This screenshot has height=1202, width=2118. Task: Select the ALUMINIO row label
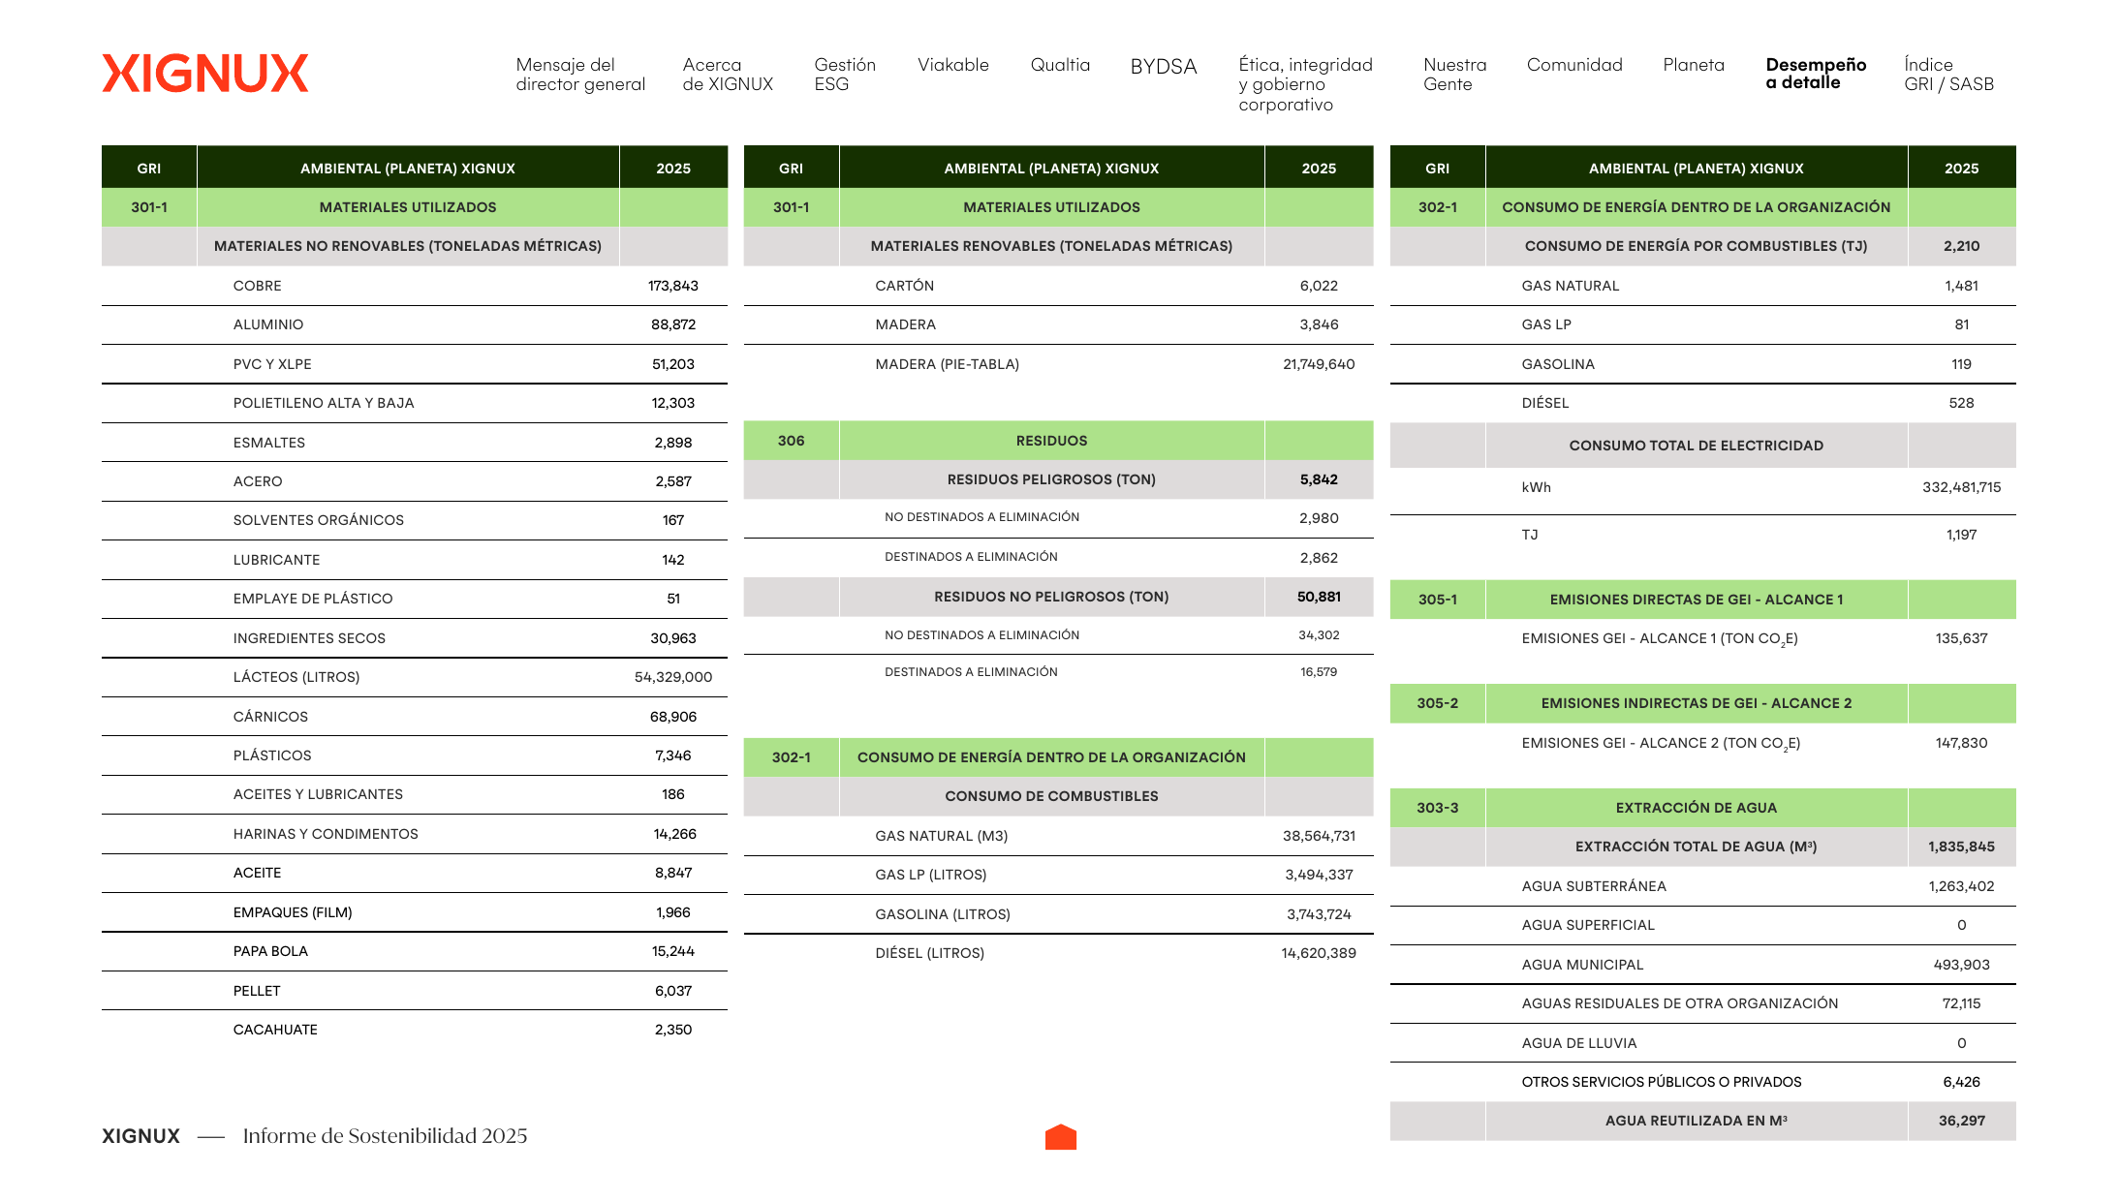(x=268, y=324)
